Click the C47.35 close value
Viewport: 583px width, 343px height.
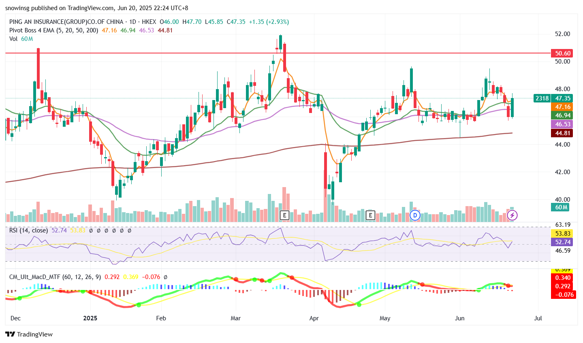pyautogui.click(x=236, y=22)
